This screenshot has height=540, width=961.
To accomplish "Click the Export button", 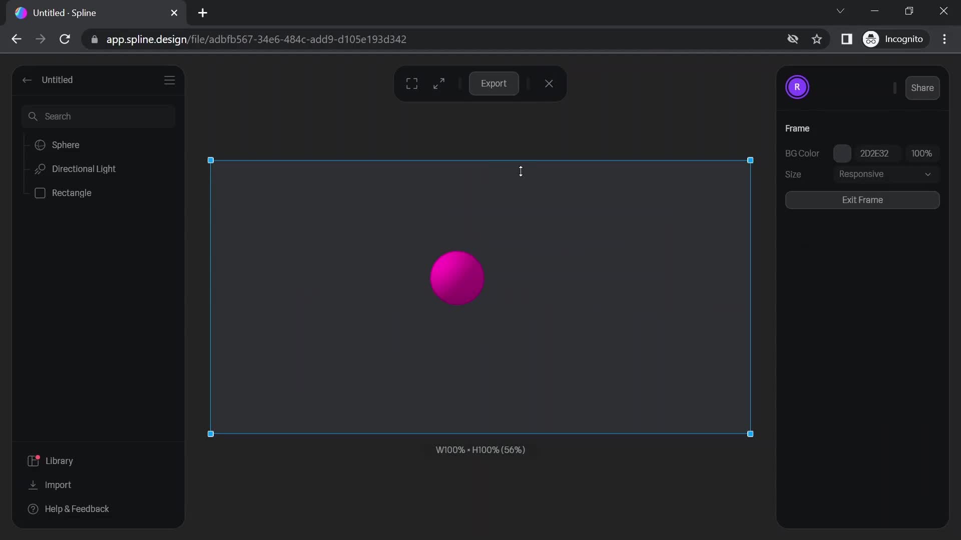I will (x=494, y=83).
